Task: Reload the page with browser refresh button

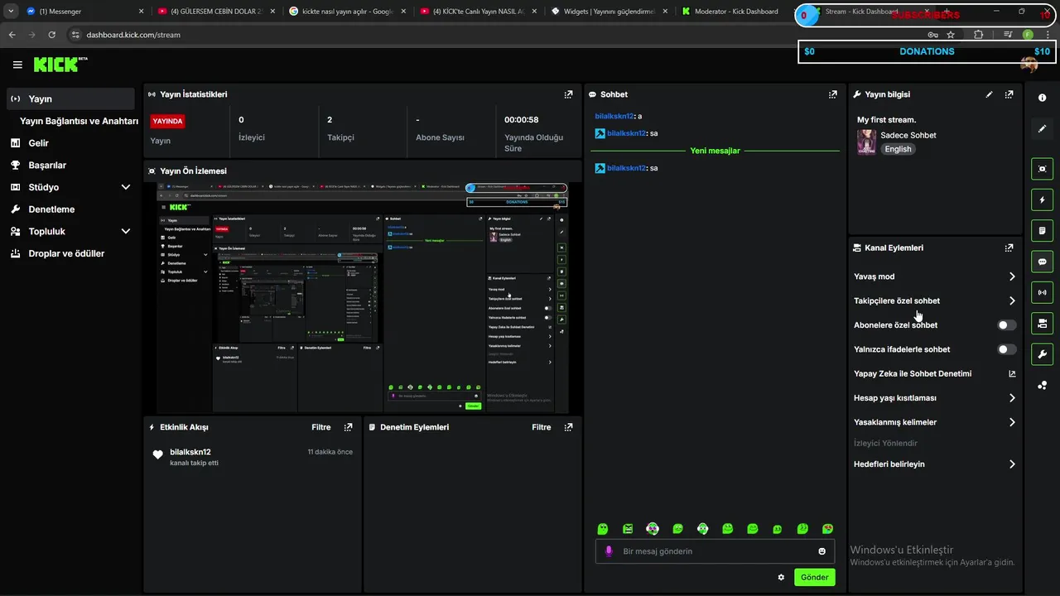Action: (x=52, y=35)
